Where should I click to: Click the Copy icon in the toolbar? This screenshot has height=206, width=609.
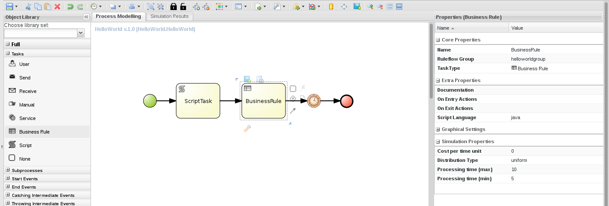38,7
